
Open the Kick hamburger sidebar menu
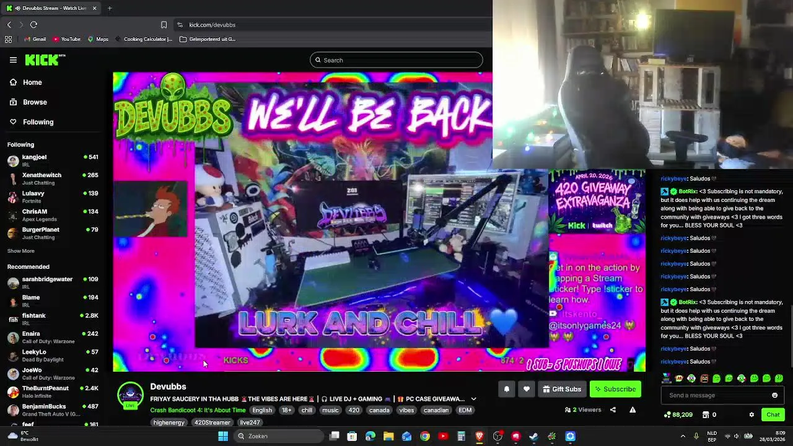click(13, 60)
